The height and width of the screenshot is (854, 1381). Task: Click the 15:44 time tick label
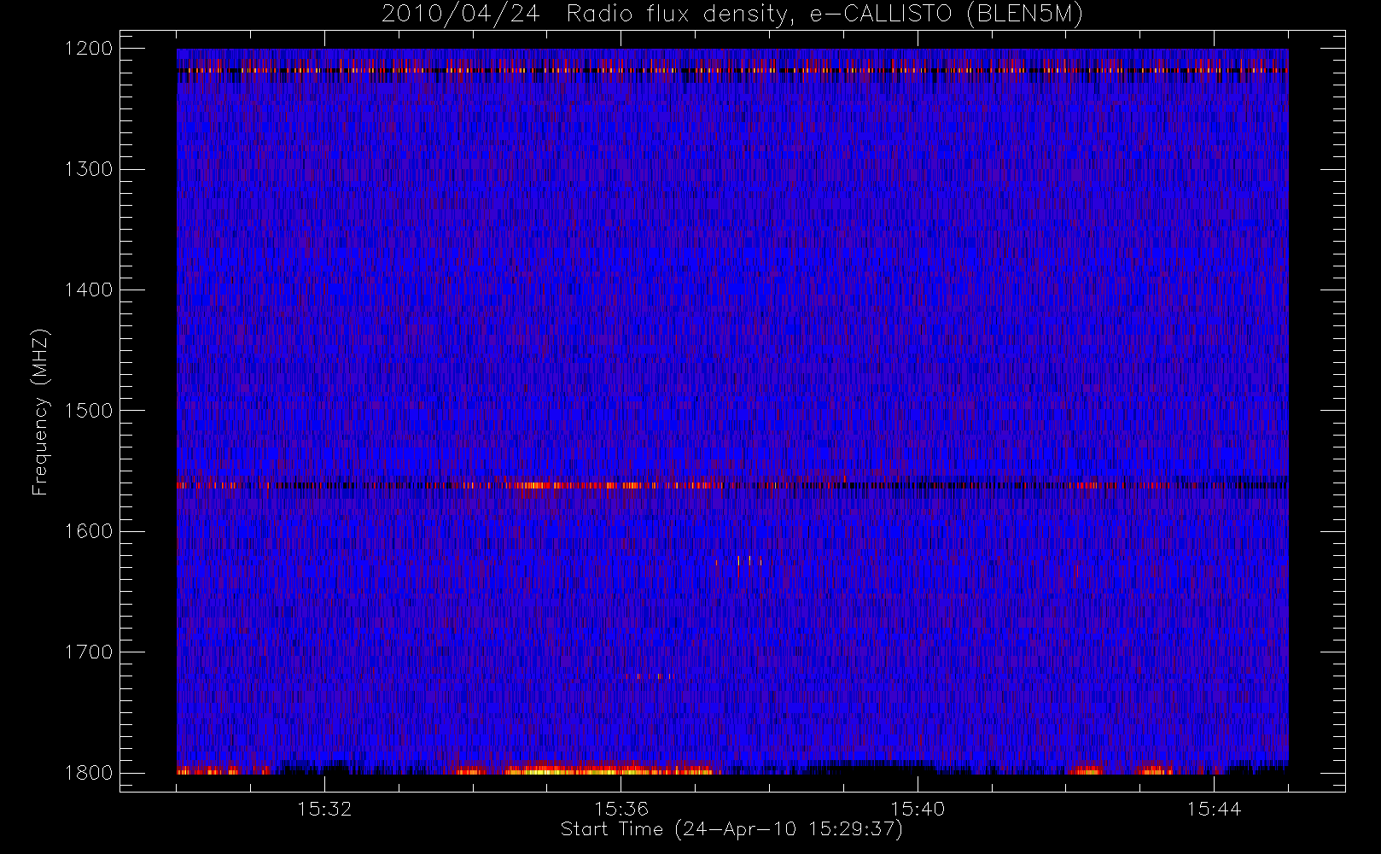(1214, 808)
